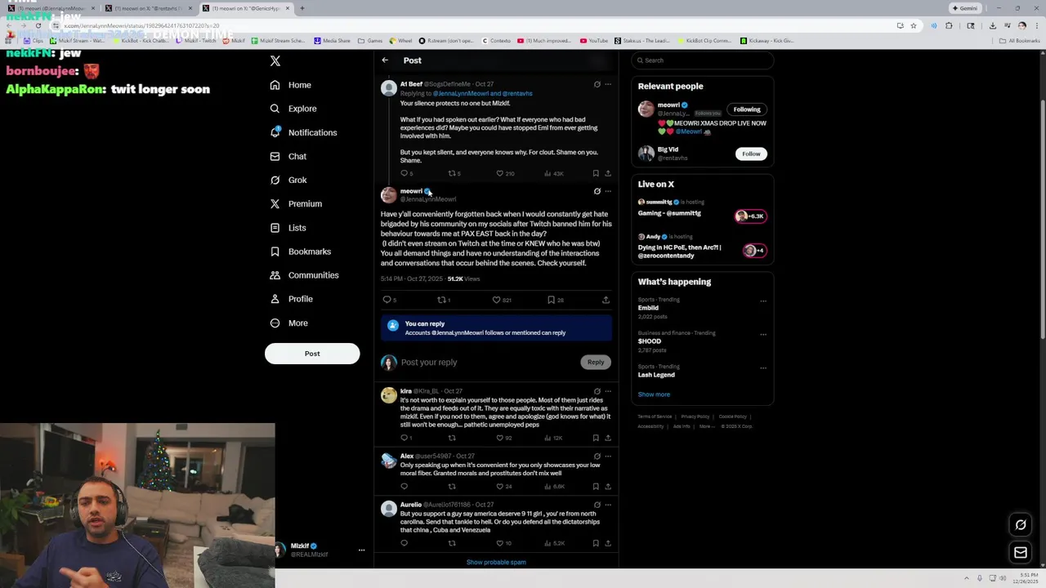View analytics for A1 Beef's 43K views

click(x=554, y=173)
